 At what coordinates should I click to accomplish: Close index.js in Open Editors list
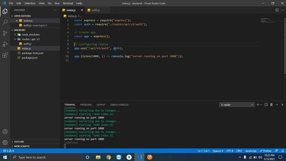[17, 21]
